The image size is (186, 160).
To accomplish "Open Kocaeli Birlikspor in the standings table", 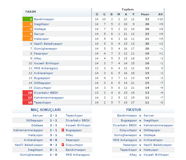I will [46, 63].
